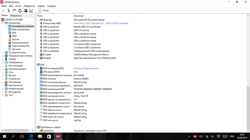This screenshot has height=140, width=250.
Task: Click the Отчёт report button
Action: (43, 11)
